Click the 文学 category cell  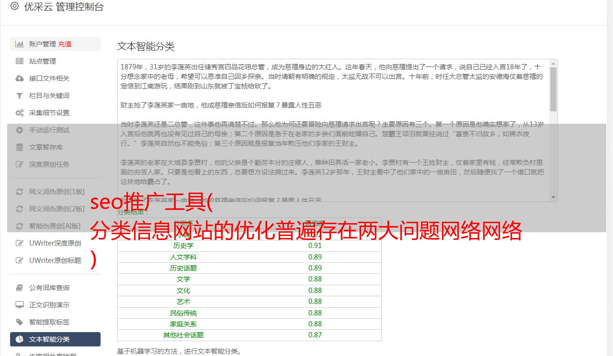(183, 279)
